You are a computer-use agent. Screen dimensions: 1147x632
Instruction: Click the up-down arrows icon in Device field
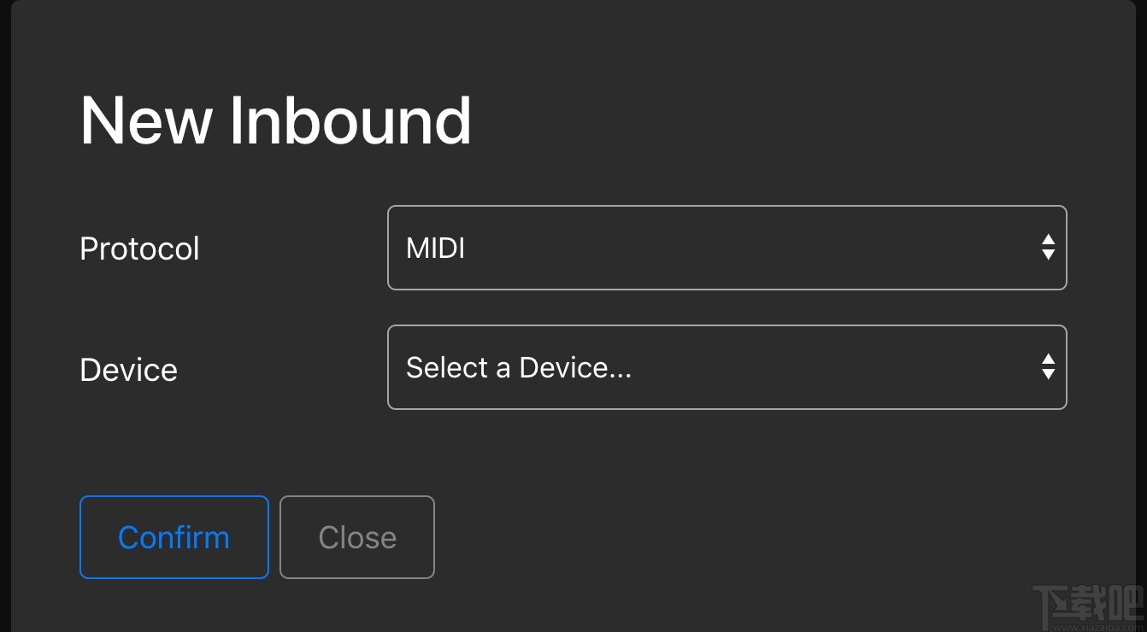pos(1048,367)
